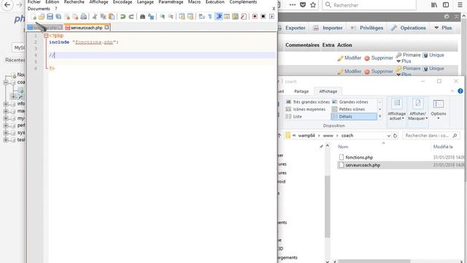Collapse the PHP block fold marker
This screenshot has width=467, height=263.
tap(46, 36)
